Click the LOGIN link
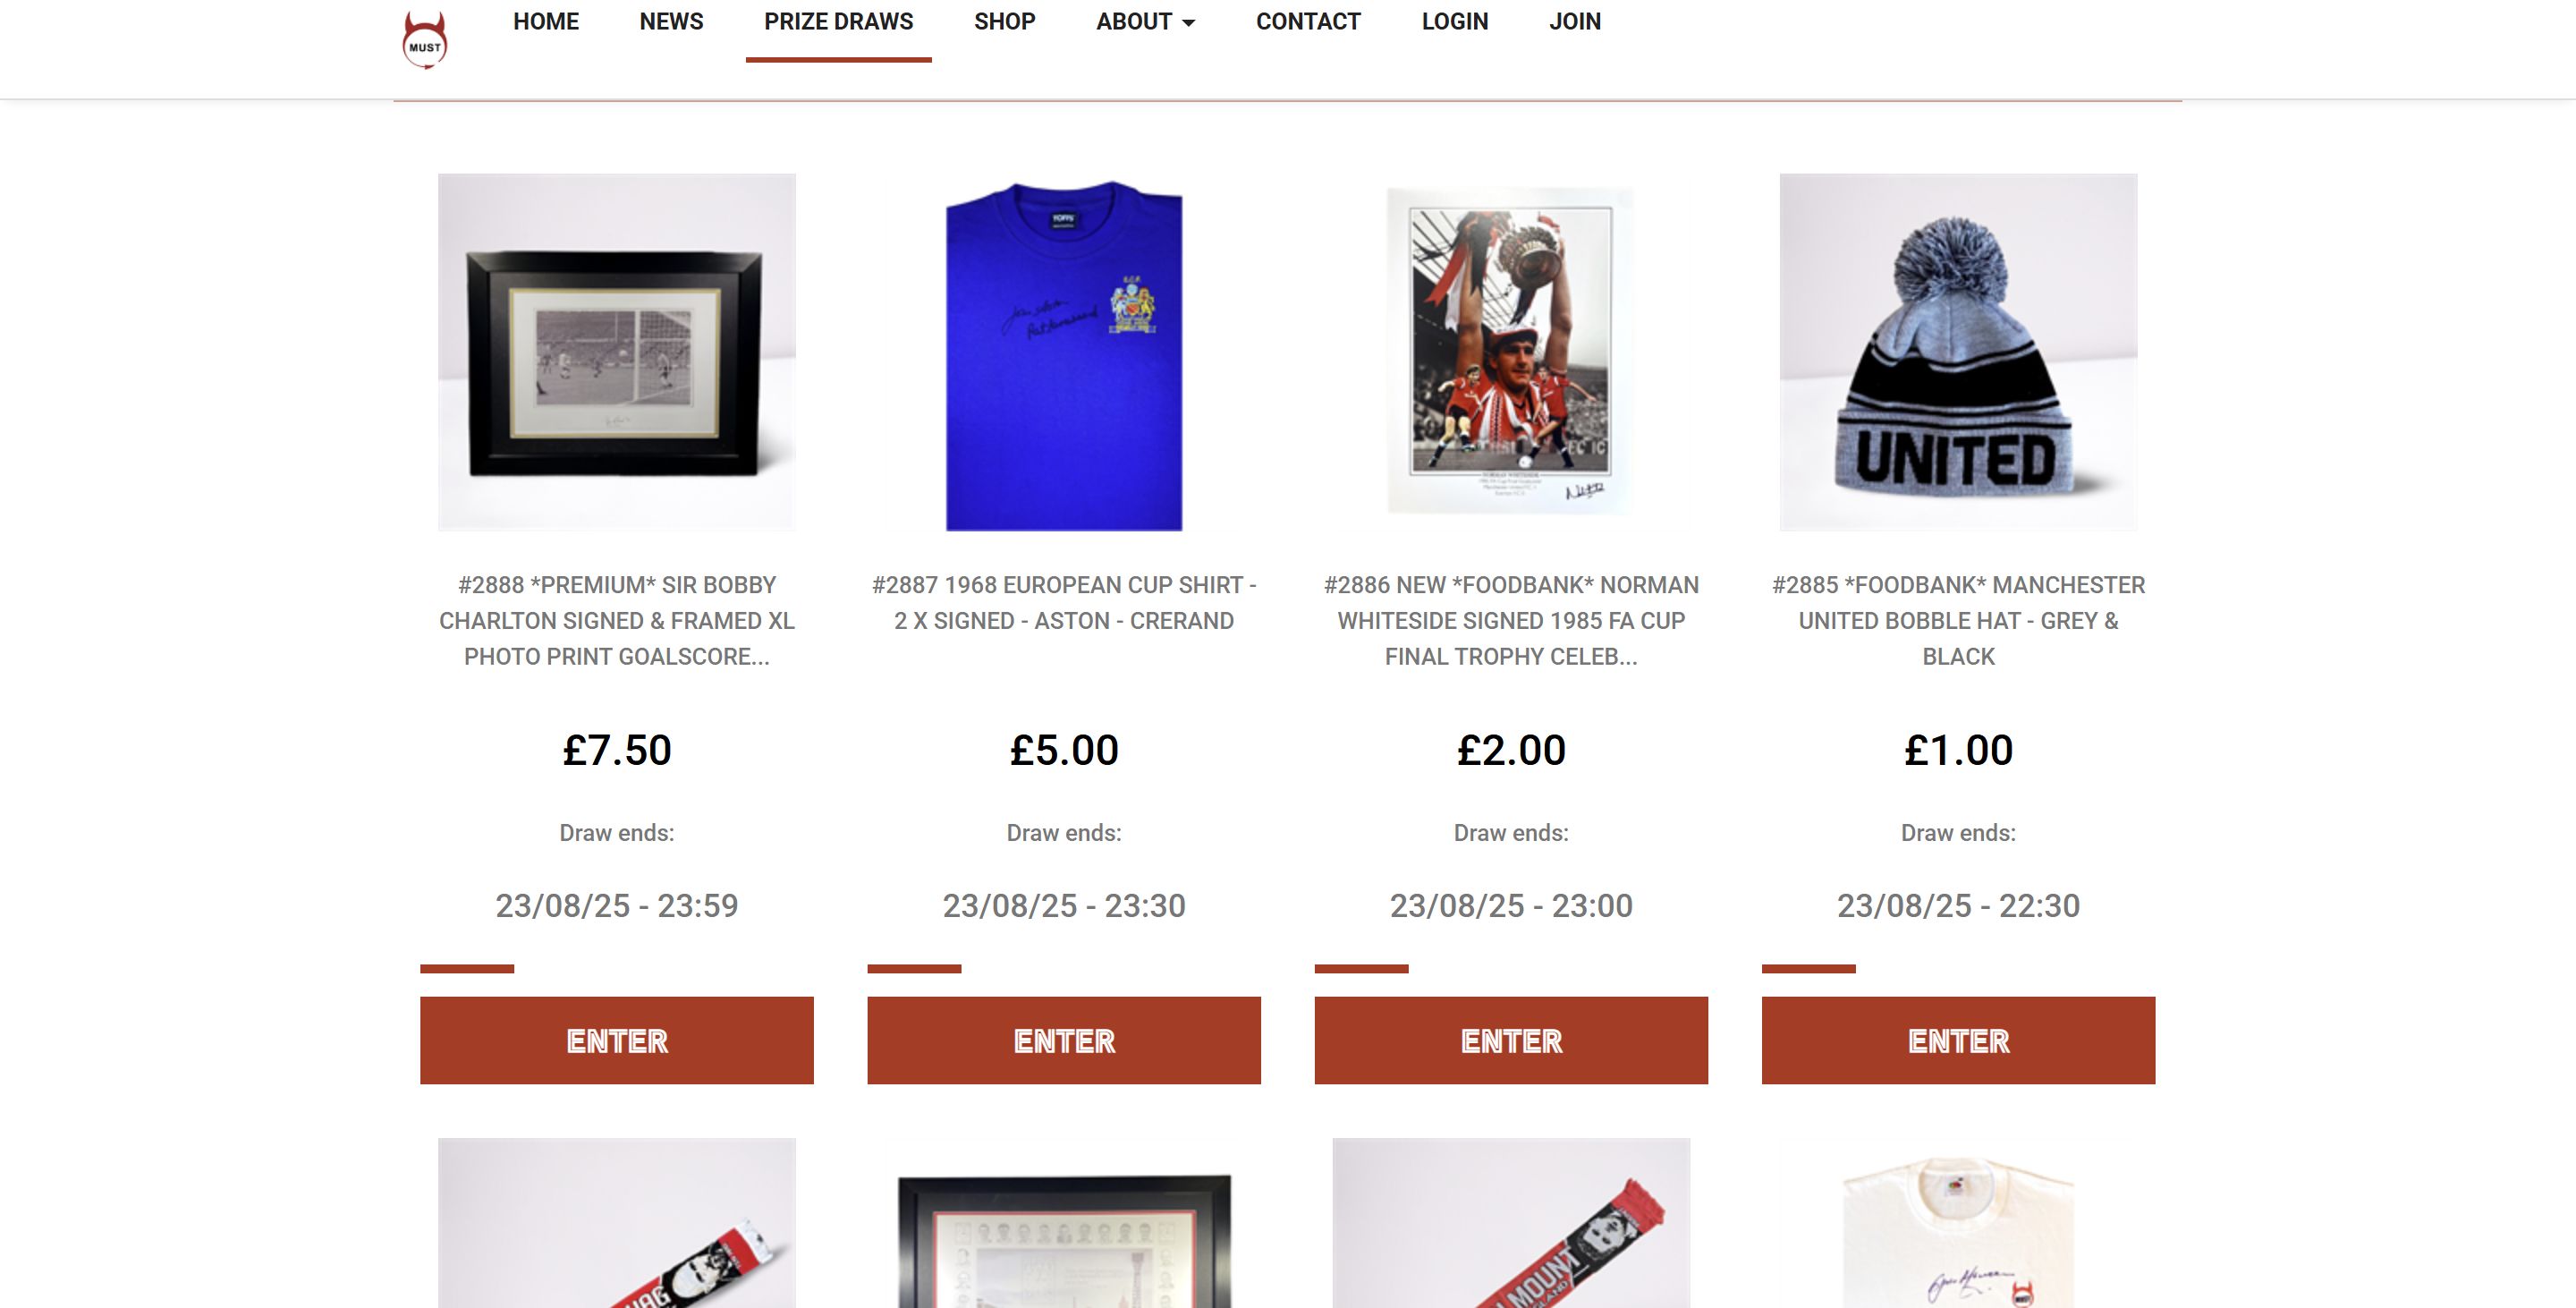The height and width of the screenshot is (1308, 2576). pos(1455,21)
